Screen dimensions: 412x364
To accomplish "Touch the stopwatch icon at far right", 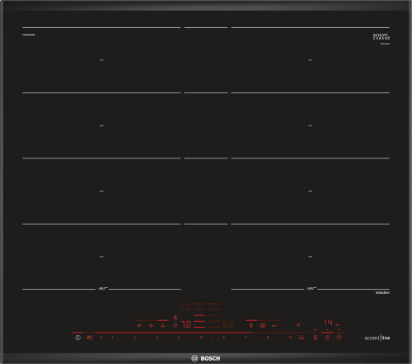I will click(339, 338).
